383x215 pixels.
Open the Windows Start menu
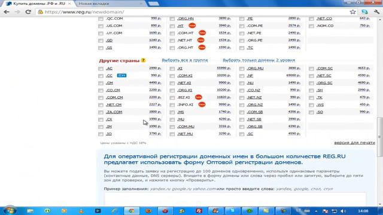tap(10, 211)
